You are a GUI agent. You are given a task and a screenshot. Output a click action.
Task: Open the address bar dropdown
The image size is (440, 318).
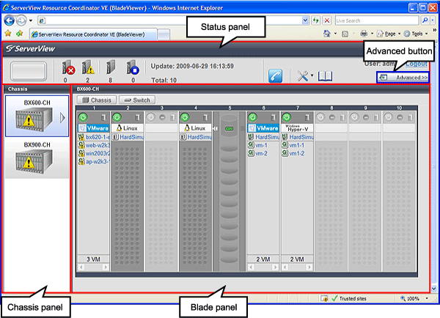(x=305, y=21)
